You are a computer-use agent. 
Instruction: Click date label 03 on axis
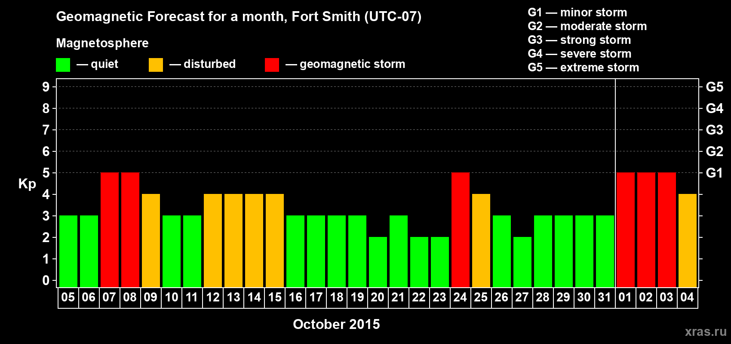tap(666, 298)
